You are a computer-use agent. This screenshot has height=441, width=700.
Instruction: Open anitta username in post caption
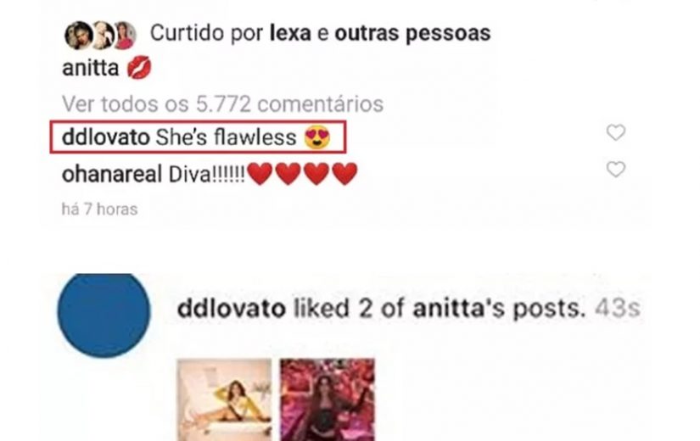click(91, 68)
